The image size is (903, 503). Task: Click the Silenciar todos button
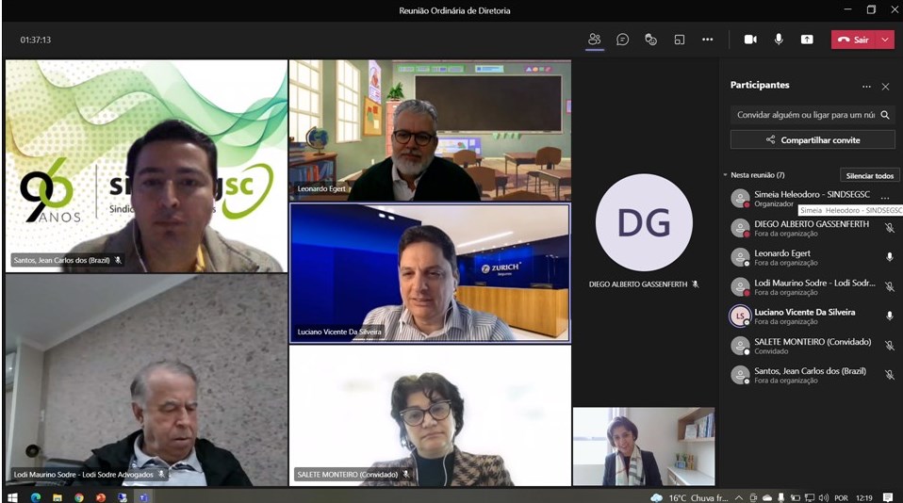(x=869, y=175)
